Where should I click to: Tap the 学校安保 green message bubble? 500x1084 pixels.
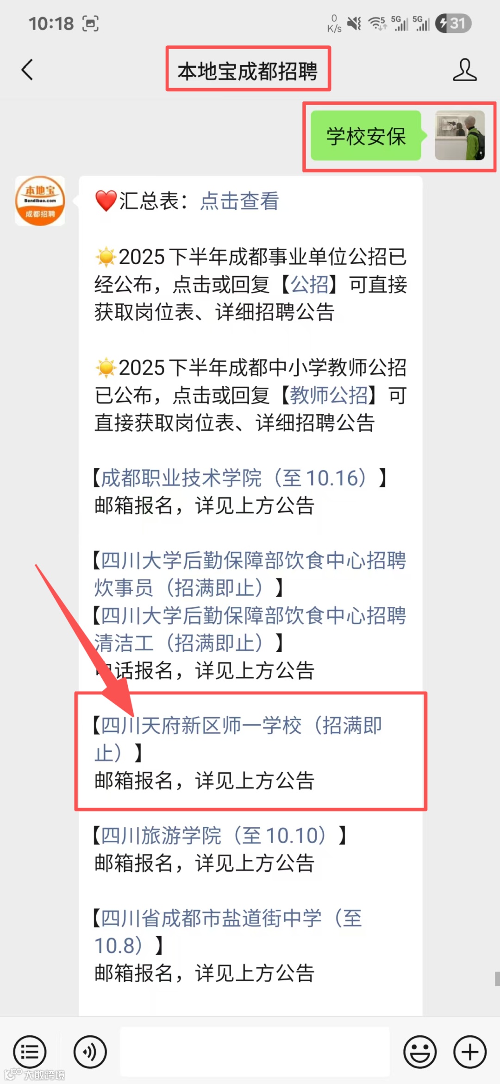click(x=366, y=136)
